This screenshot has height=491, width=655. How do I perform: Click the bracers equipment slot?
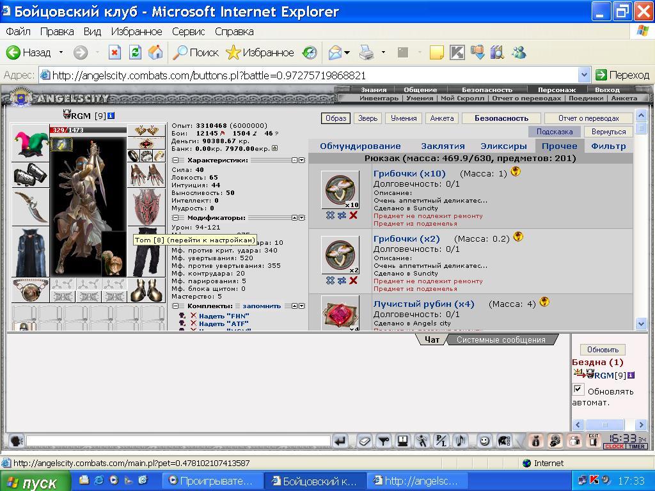tap(30, 175)
